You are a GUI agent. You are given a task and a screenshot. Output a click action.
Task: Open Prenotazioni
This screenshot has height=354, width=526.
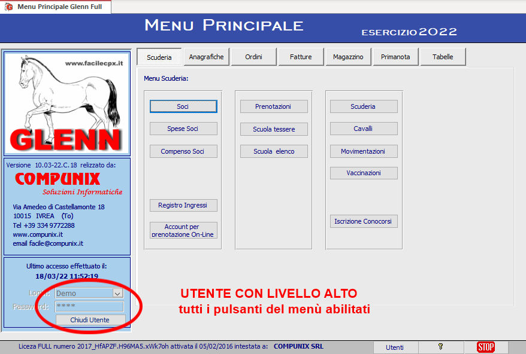click(x=274, y=106)
